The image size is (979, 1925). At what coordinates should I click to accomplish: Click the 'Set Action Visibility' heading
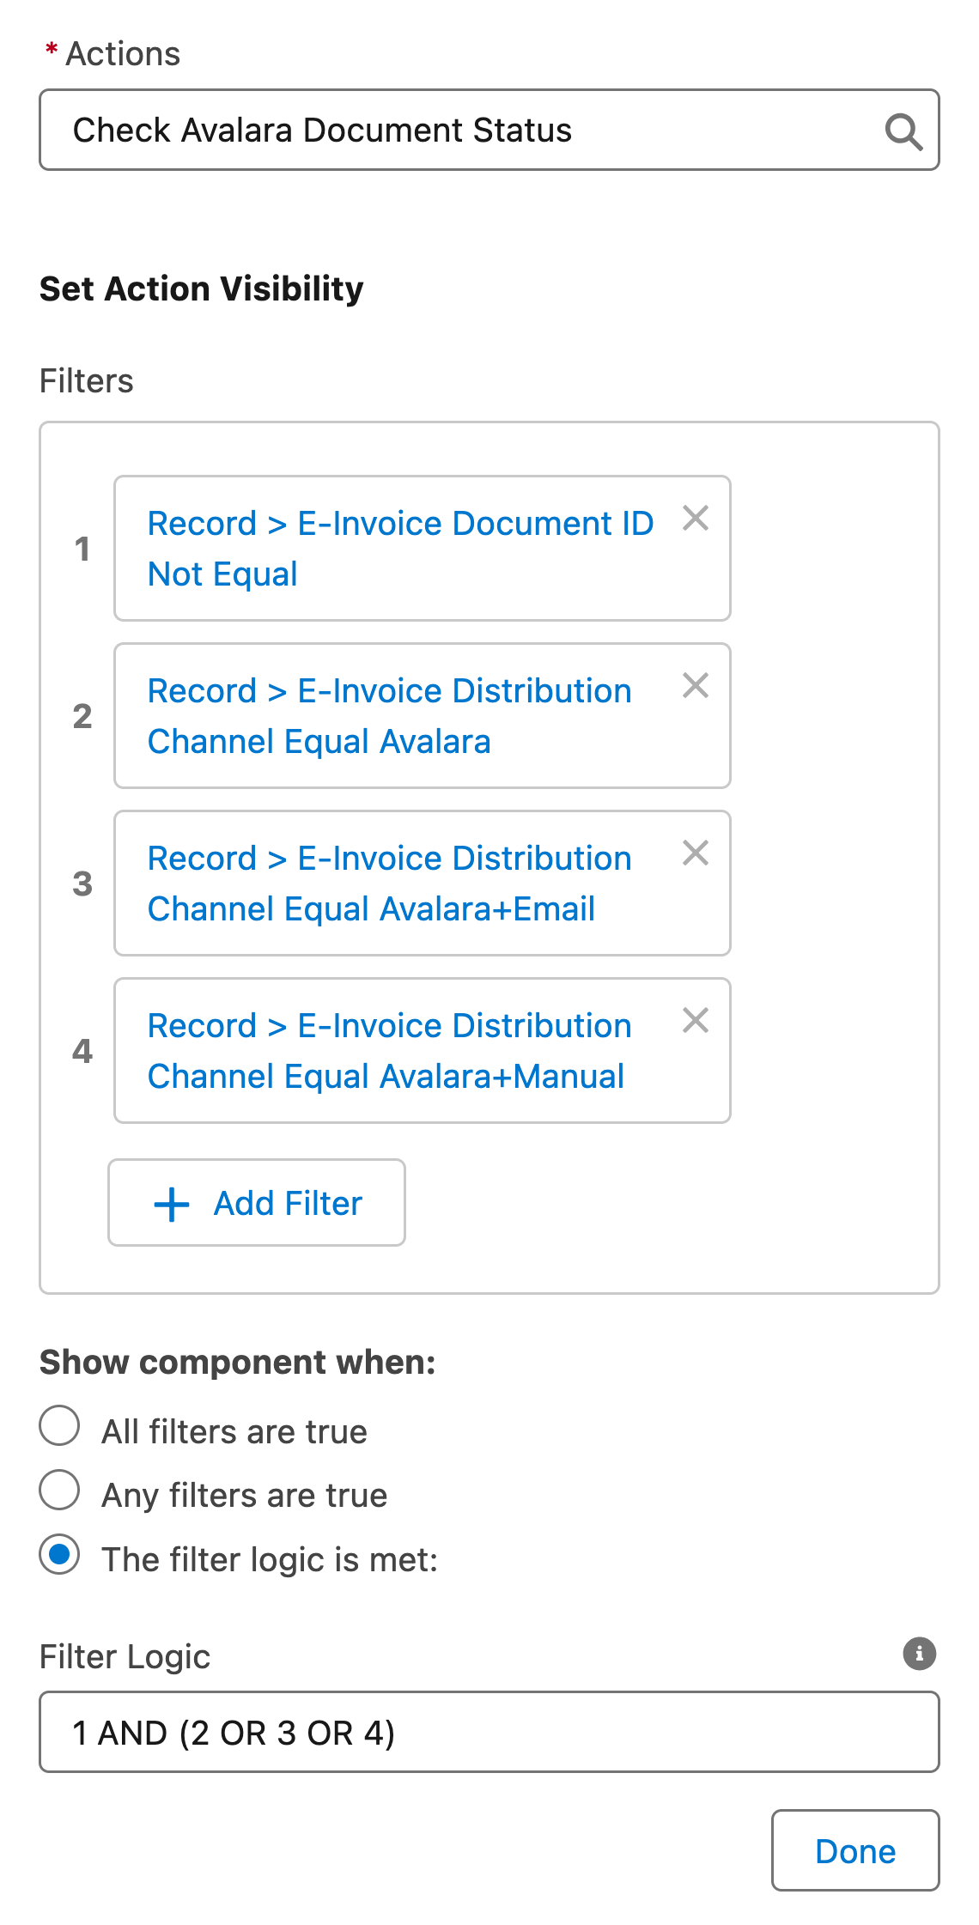(202, 288)
